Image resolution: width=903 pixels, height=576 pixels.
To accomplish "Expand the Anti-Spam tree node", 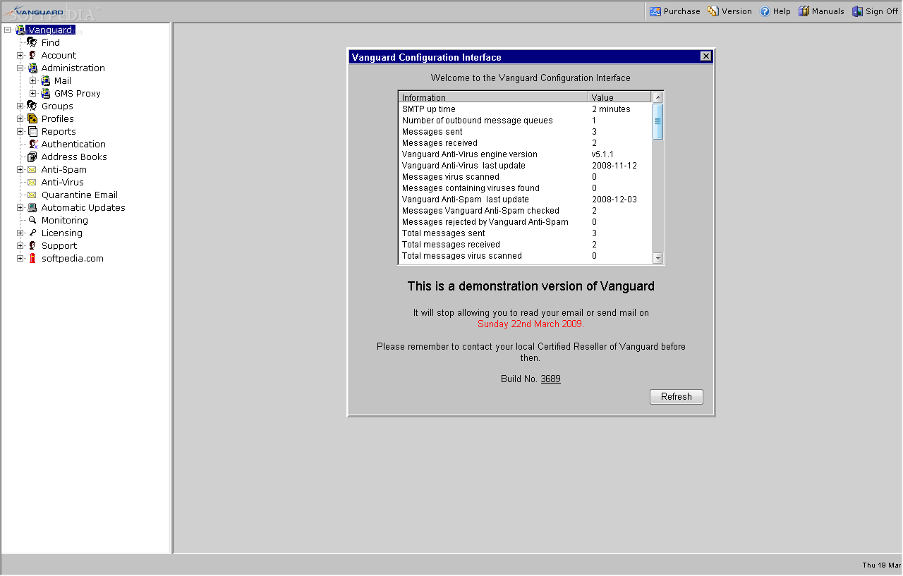I will pyautogui.click(x=20, y=169).
